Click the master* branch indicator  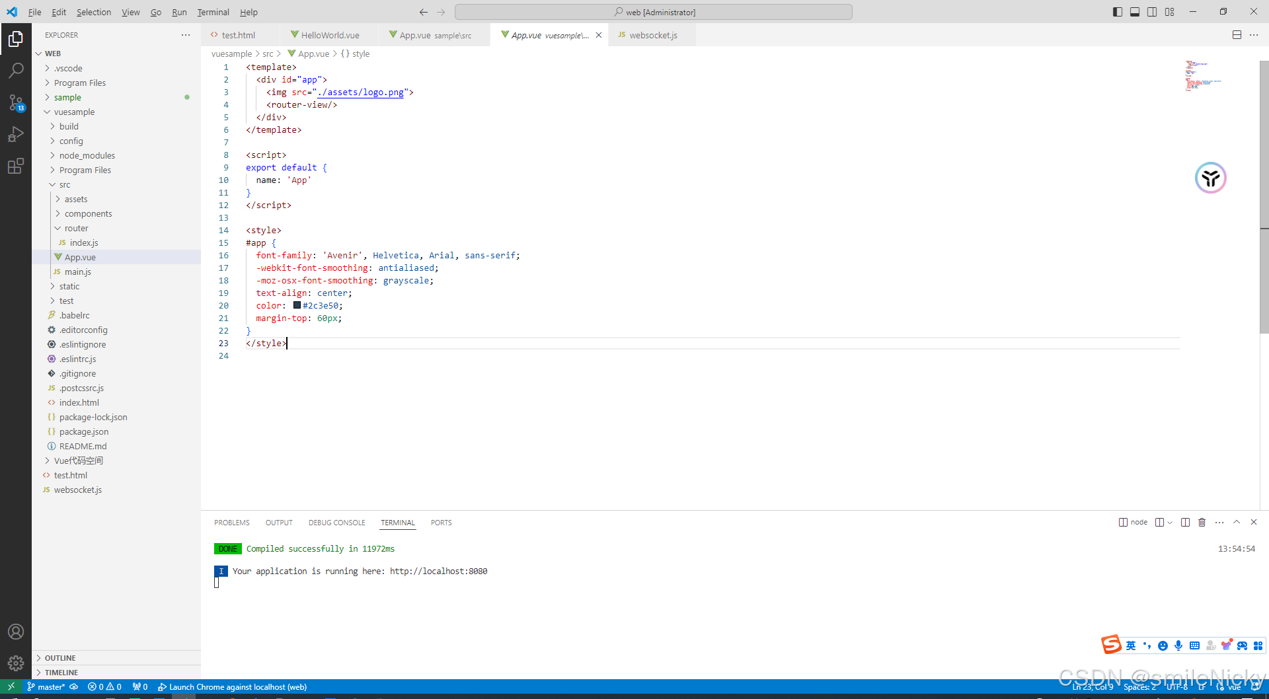(x=46, y=686)
